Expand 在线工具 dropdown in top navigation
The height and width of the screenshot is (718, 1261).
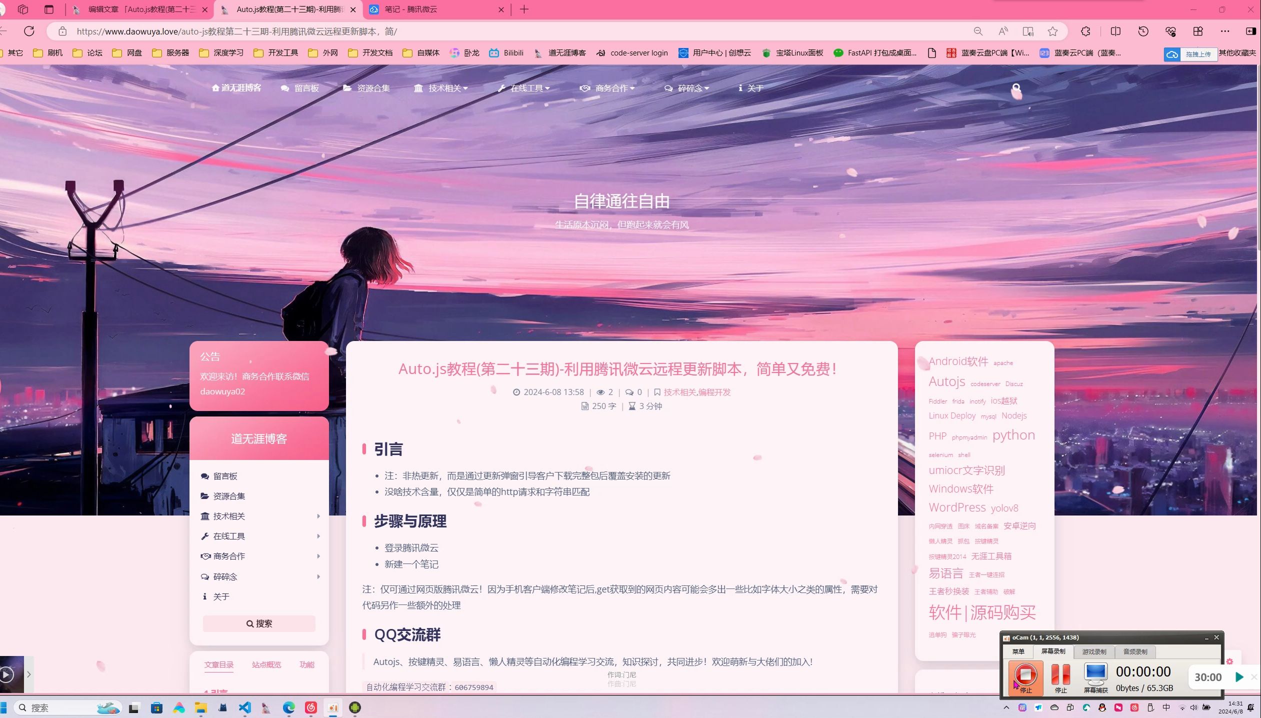[523, 88]
